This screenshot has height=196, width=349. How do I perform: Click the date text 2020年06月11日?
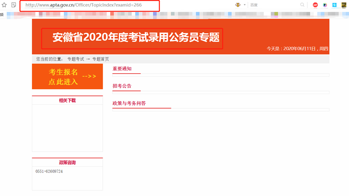(299, 49)
